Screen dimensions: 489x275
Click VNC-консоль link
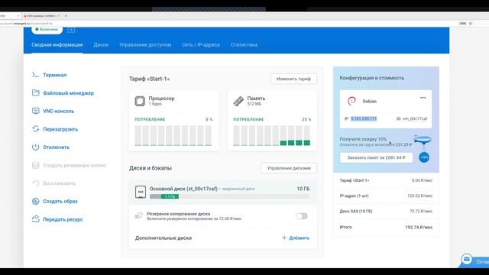(x=59, y=112)
